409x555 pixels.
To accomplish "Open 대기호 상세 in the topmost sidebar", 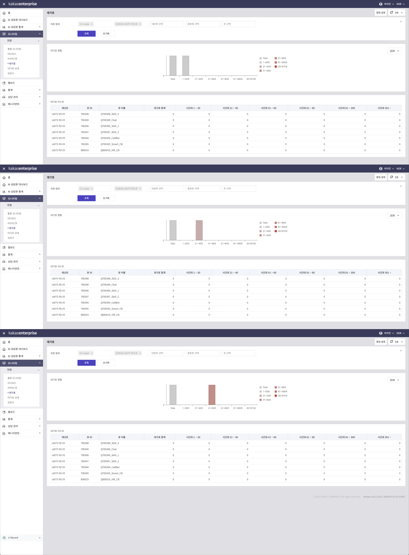I will pos(13,68).
